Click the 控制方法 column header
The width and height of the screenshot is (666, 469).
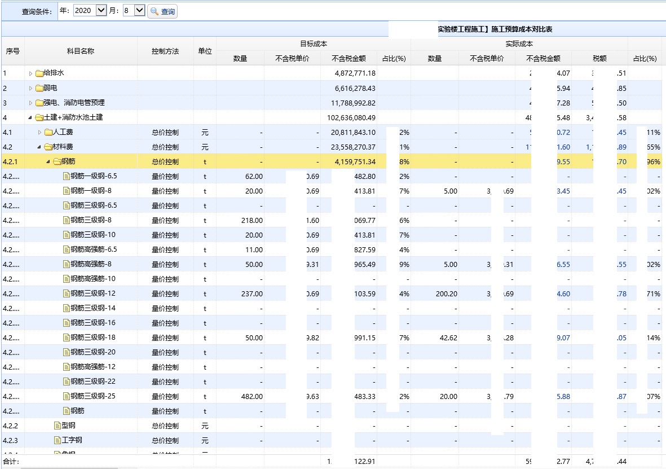click(165, 51)
